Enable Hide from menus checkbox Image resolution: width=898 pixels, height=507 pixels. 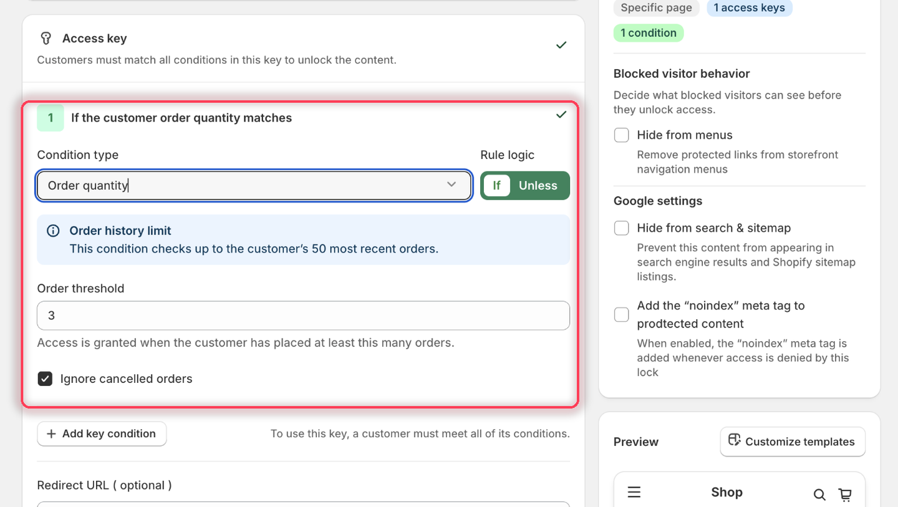622,135
